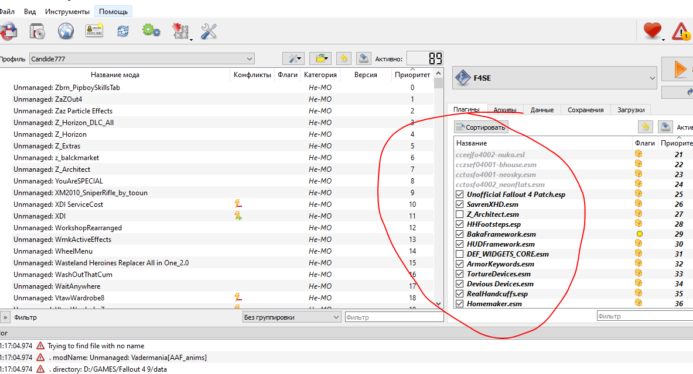Open the Candide777 profile dropdown
This screenshot has height=374, width=693.
142,58
